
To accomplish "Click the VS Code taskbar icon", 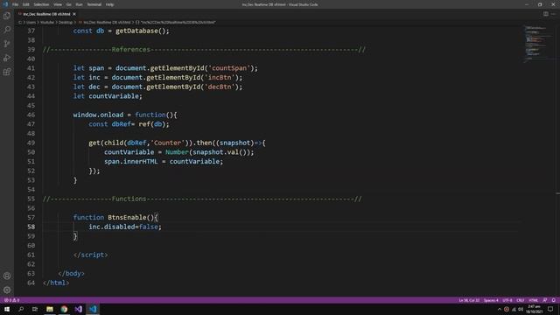I will tap(93, 309).
